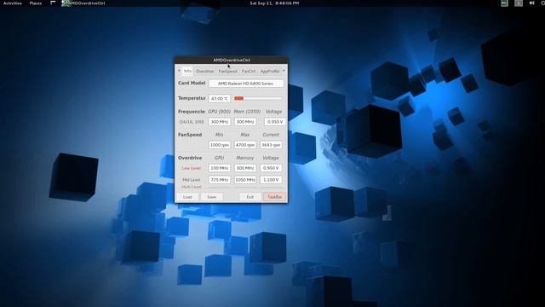
Task: Click the FanSpeed Current 3643 rpm field
Action: (271, 145)
